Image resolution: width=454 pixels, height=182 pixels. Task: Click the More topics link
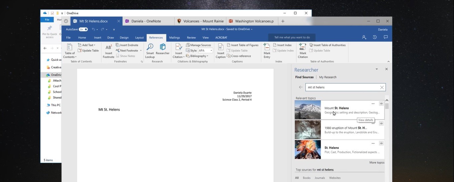click(x=377, y=162)
